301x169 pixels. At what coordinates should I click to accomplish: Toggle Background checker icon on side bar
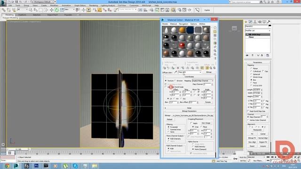coord(215,36)
